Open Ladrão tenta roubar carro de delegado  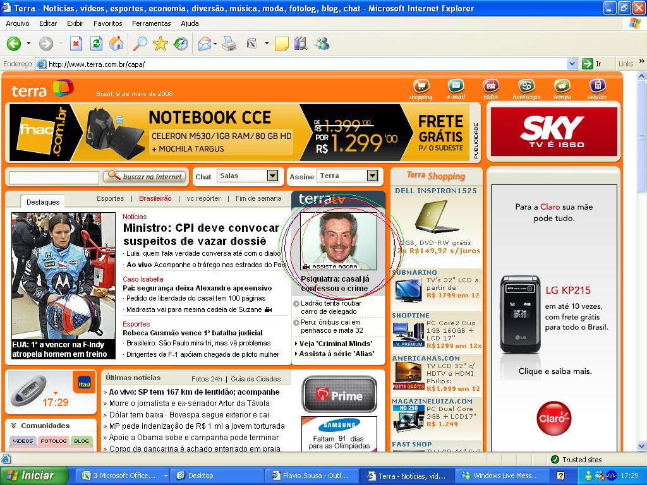[x=331, y=308]
